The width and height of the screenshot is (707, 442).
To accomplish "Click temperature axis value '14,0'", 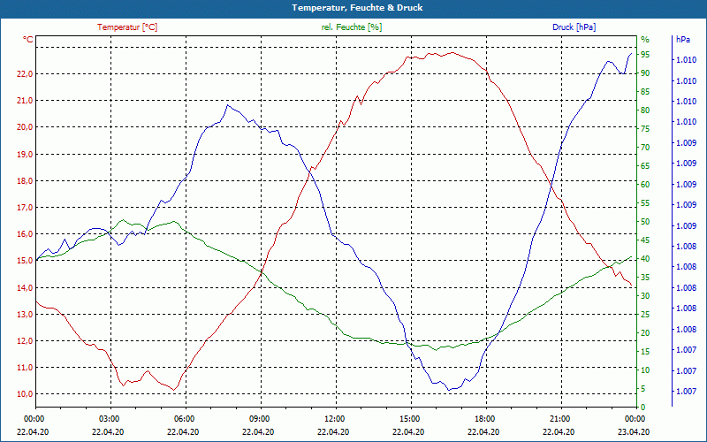I will click(x=25, y=288).
